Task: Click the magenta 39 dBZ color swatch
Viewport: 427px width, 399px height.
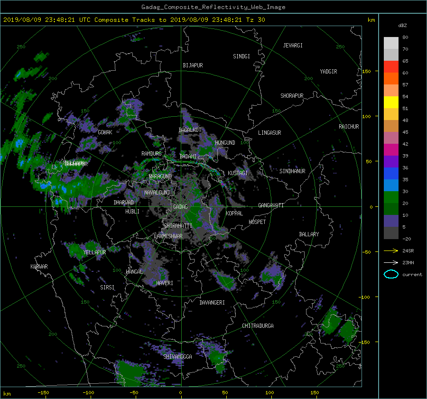Action: point(391,150)
